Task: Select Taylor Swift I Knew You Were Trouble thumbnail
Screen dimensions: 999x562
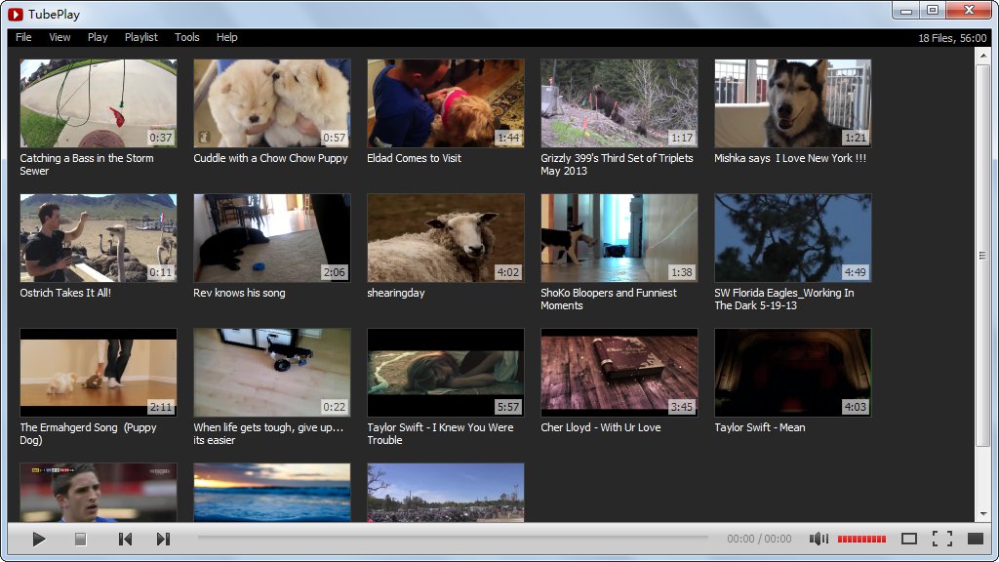Action: click(445, 372)
